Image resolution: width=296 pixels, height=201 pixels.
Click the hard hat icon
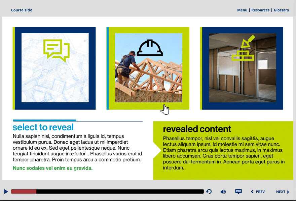click(150, 48)
